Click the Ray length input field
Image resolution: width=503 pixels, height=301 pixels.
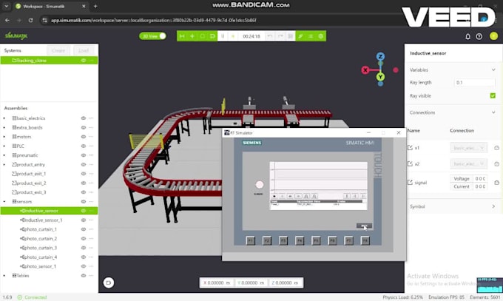click(474, 83)
